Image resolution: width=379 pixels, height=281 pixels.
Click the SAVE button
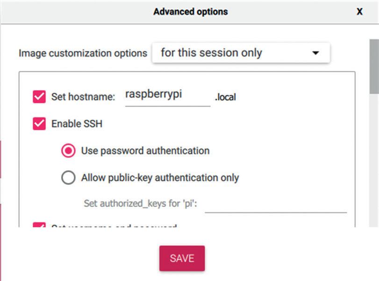pos(182,258)
